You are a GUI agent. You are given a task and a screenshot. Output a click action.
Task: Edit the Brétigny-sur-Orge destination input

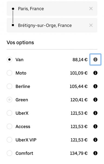(x=52, y=25)
